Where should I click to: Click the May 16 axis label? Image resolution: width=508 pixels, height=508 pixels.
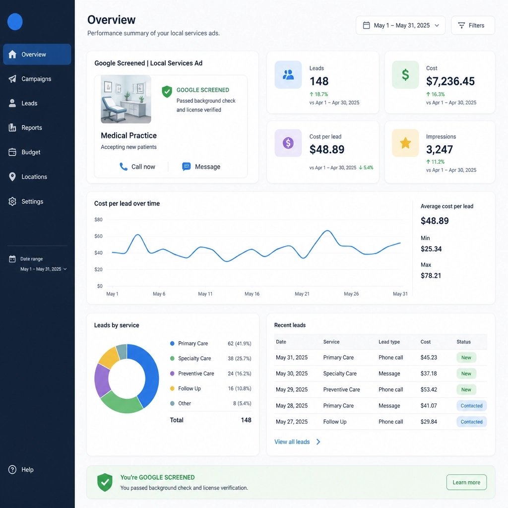tap(252, 294)
